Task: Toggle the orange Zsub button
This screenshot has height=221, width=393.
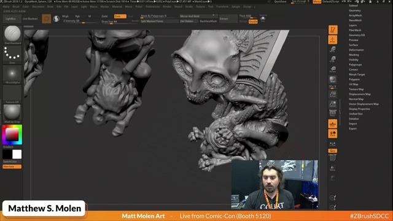Action: [x=120, y=17]
